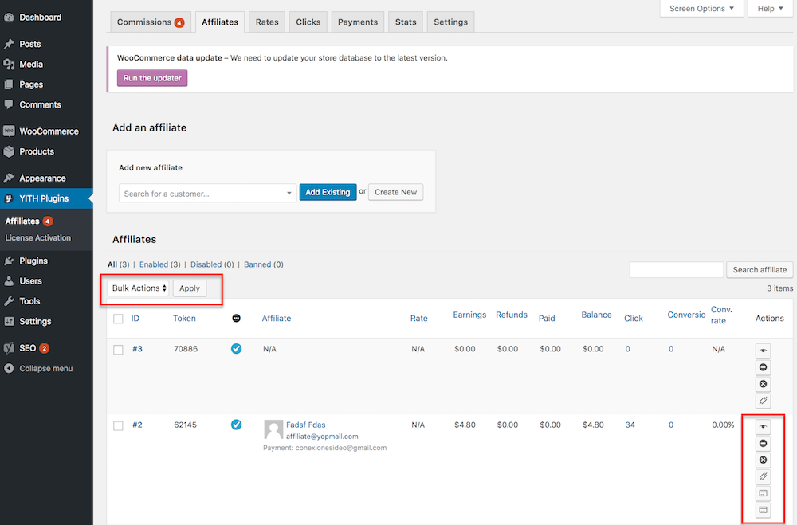Open the Payments tab
Image resolution: width=797 pixels, height=525 pixels.
click(x=357, y=22)
